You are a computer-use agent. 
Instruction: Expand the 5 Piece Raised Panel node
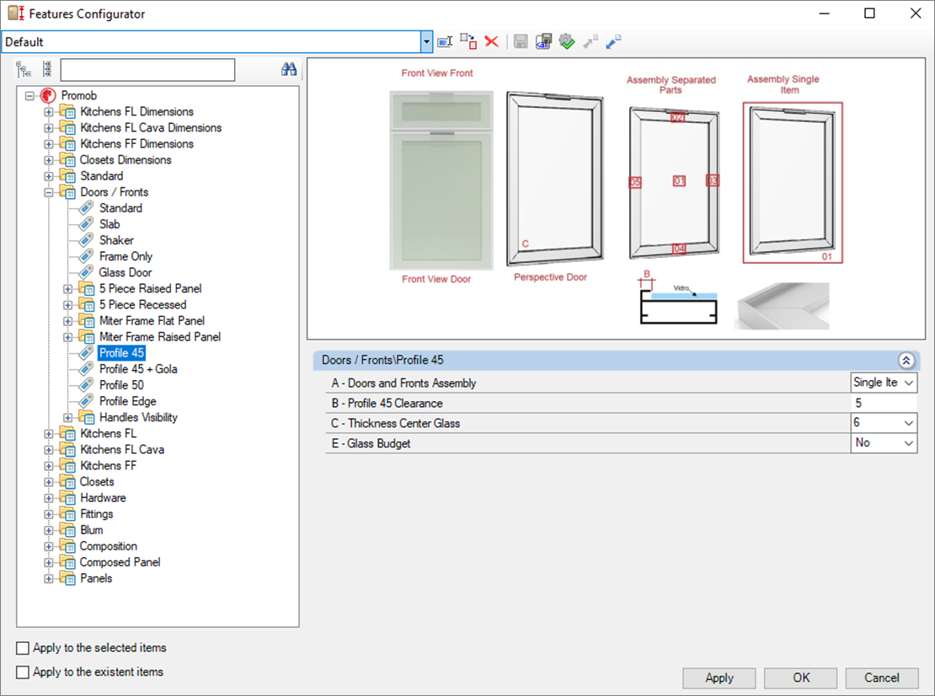point(68,289)
